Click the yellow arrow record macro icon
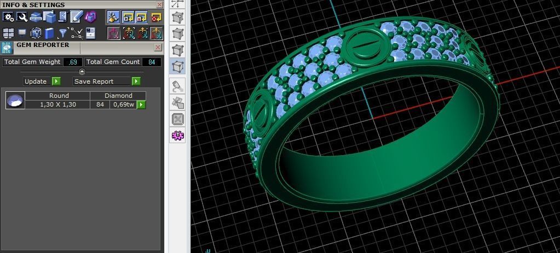 (x=142, y=17)
